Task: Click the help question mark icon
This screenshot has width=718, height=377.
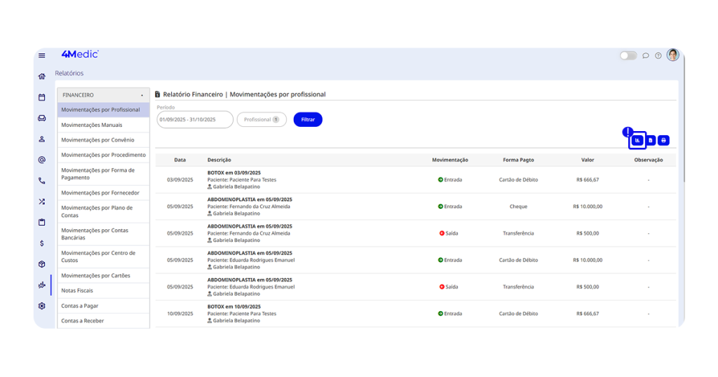Action: coord(658,55)
